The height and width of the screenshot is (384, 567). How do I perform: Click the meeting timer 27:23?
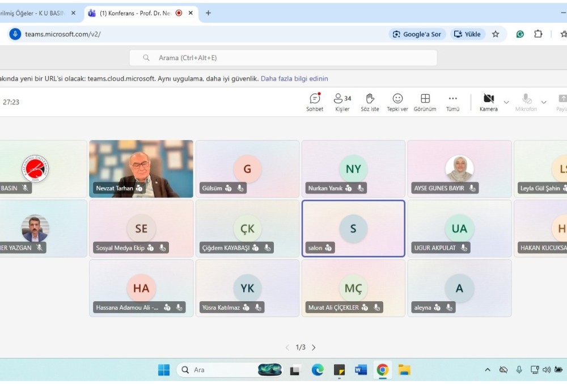(x=11, y=102)
